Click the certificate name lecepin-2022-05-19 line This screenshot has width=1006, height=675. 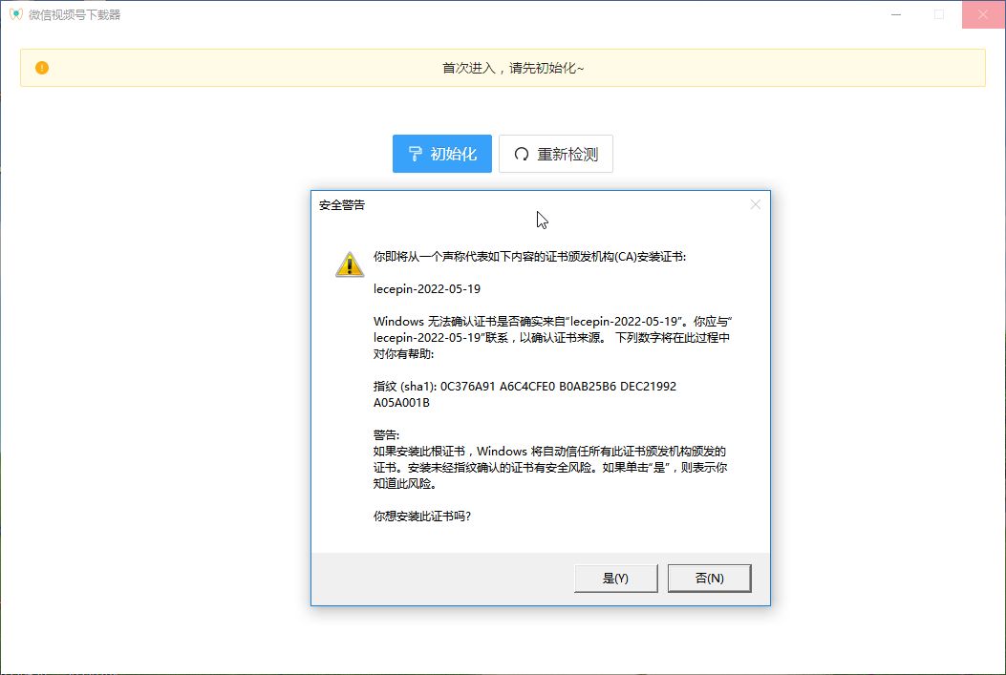coord(427,289)
